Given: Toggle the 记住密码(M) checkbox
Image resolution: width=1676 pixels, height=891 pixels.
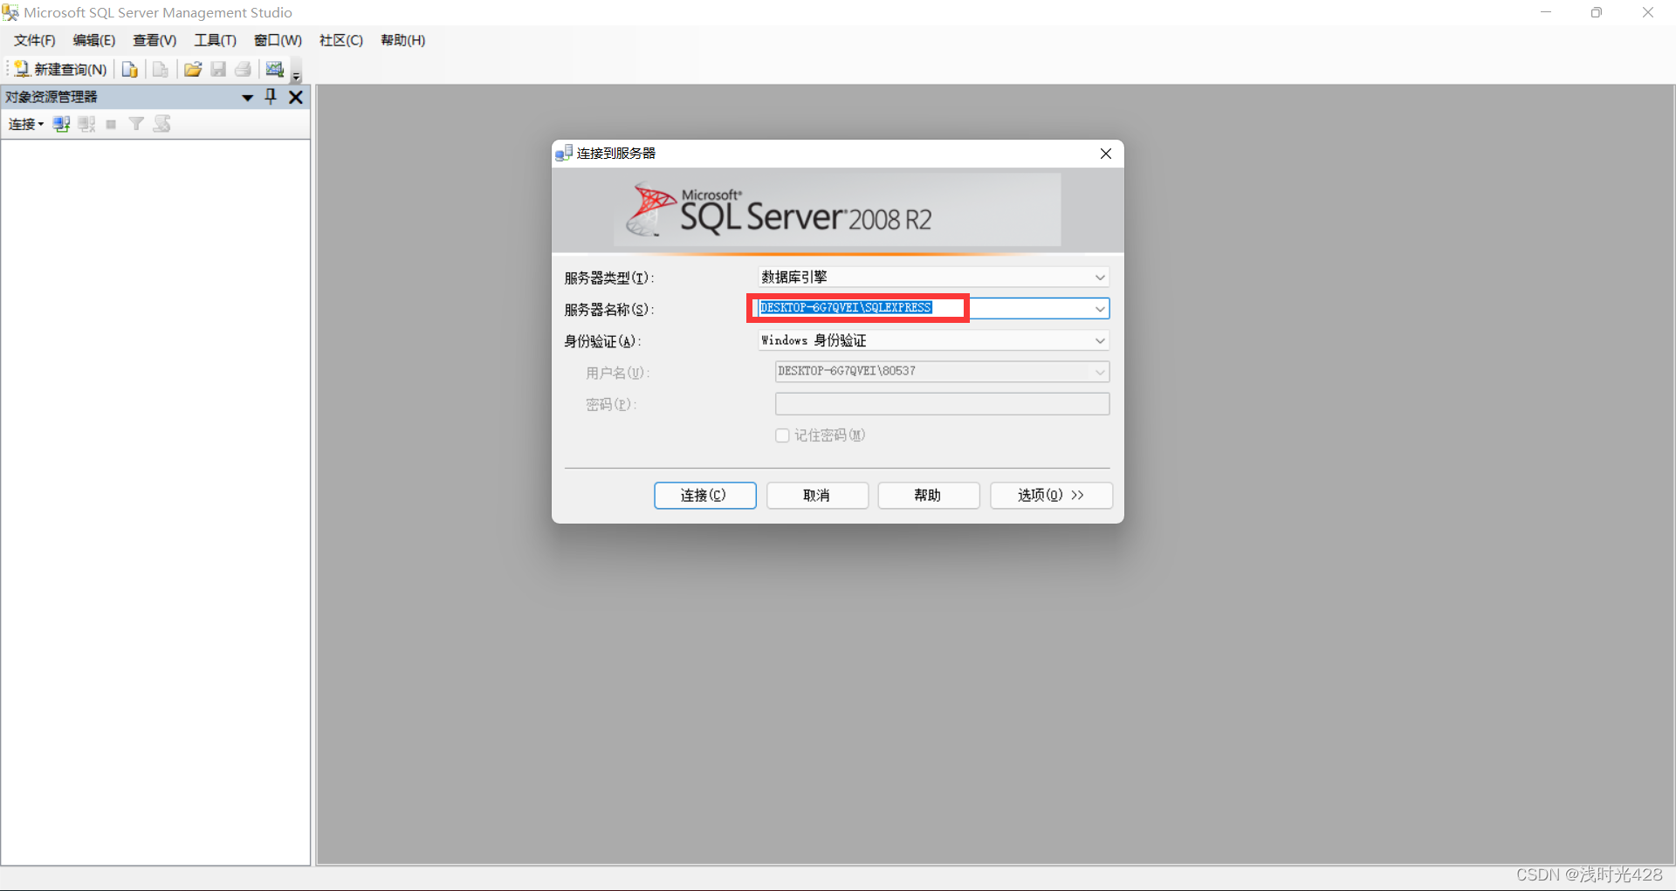Looking at the screenshot, I should 782,435.
